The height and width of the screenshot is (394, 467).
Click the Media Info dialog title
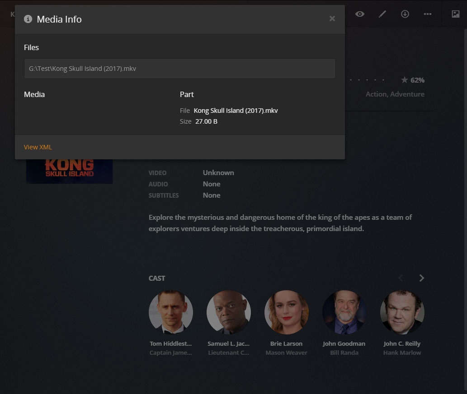(59, 19)
